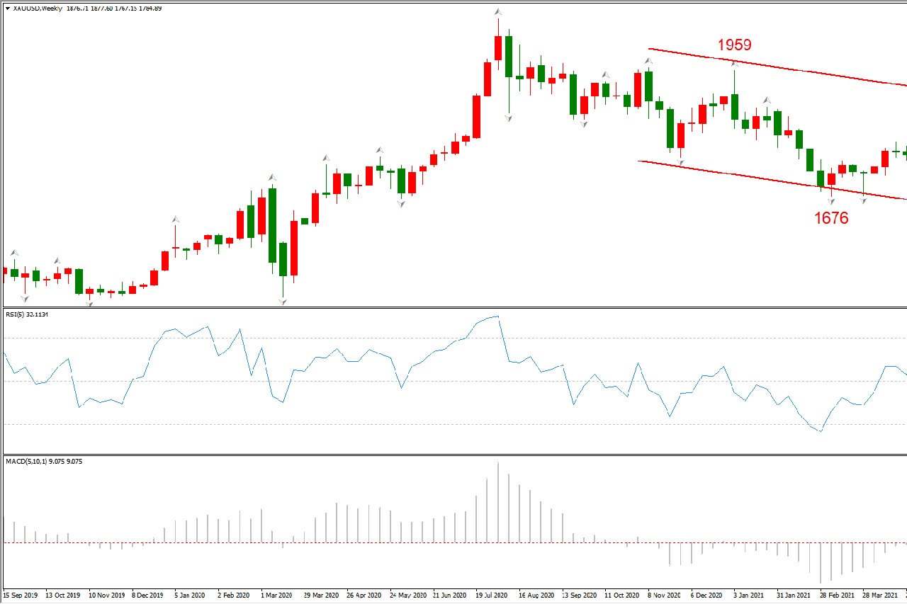Click the up fractal arrow above the chart's highest peak
Viewport: 907px width, 604px height.
click(x=498, y=12)
